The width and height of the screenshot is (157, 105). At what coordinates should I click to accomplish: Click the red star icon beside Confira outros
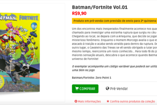pyautogui.click(x=108, y=101)
